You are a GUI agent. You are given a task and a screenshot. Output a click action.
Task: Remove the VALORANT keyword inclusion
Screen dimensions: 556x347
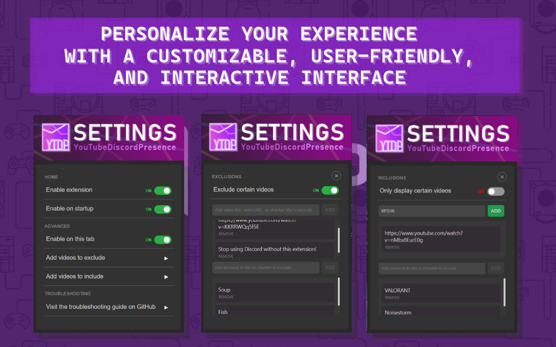392,298
